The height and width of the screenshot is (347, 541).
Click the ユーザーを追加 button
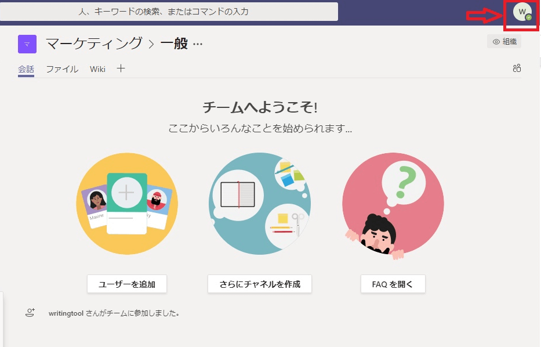pyautogui.click(x=127, y=284)
